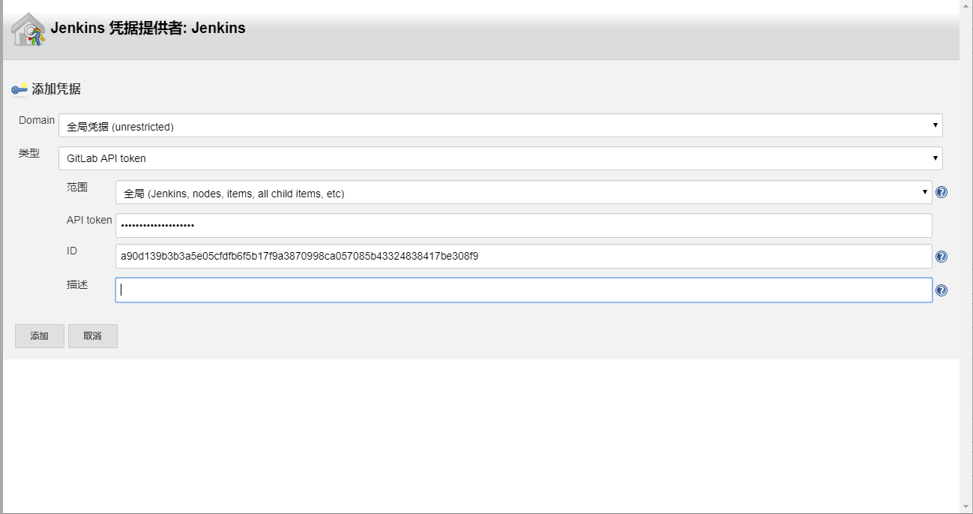Open the Domain dropdown showing 全局凭据
973x514 pixels.
pyautogui.click(x=501, y=125)
